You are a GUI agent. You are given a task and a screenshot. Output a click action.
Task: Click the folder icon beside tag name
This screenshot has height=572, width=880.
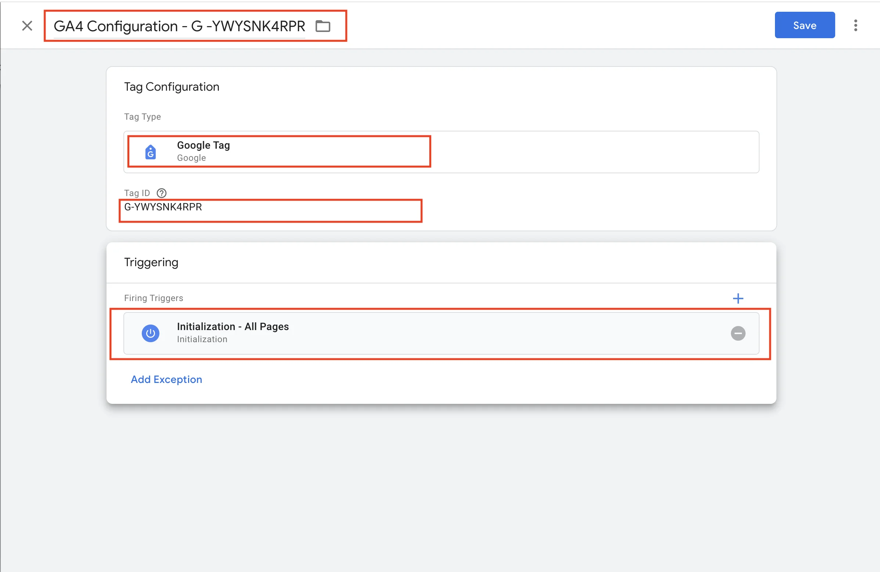323,26
